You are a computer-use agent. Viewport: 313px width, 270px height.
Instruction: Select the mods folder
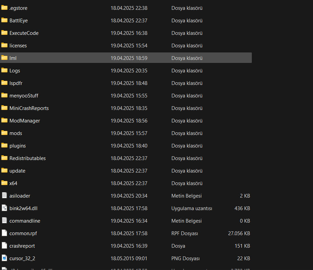click(16, 133)
